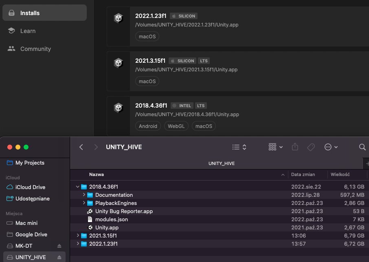Click the Finder tags icon
Viewport: 369px width, 262px height.
[311, 147]
